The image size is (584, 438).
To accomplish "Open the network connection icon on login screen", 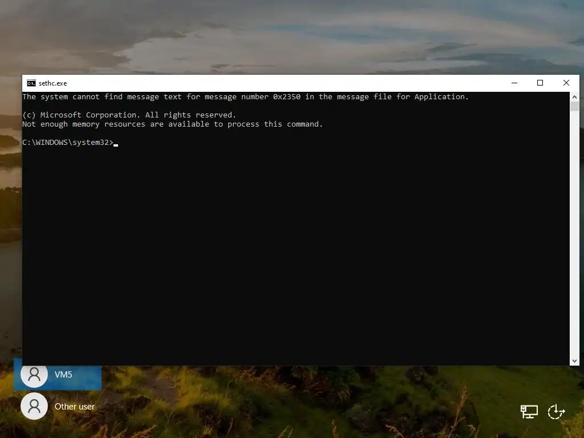I will point(529,412).
